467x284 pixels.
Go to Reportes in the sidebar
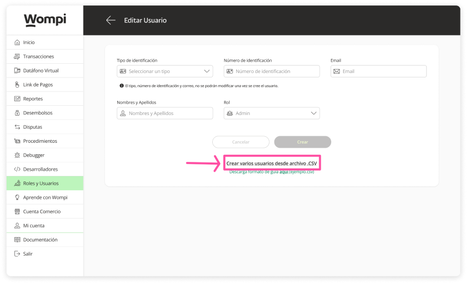tap(33, 99)
